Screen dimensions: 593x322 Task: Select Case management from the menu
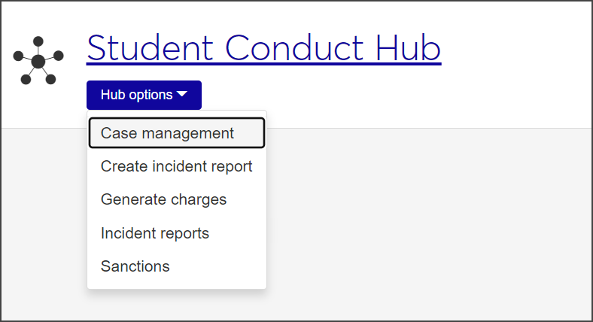176,133
